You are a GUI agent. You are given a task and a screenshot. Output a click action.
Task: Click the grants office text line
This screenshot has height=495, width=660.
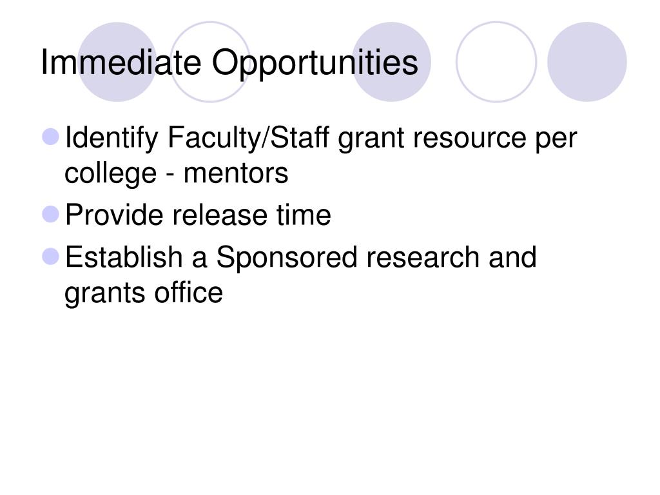(144, 293)
